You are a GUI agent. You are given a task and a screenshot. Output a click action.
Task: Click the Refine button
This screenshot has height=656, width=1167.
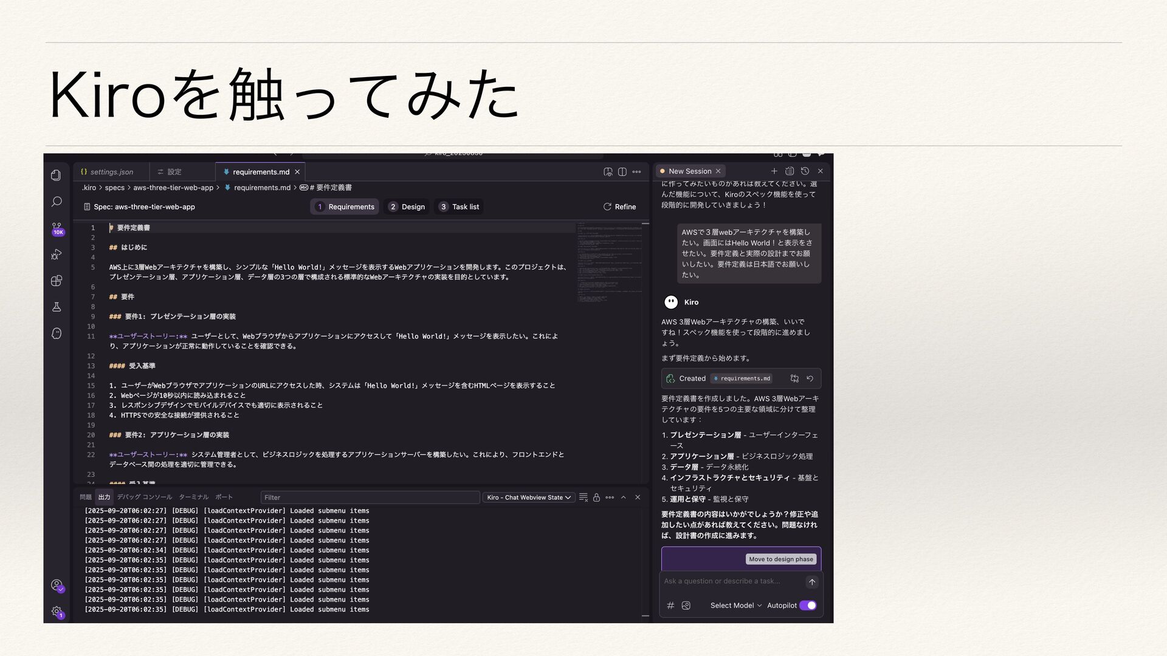point(619,207)
